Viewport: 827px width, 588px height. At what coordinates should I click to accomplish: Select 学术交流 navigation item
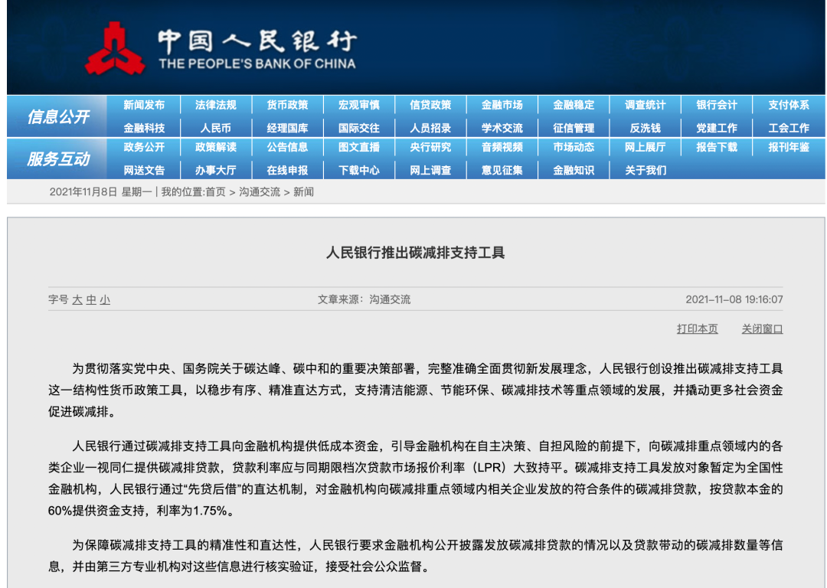pos(502,128)
